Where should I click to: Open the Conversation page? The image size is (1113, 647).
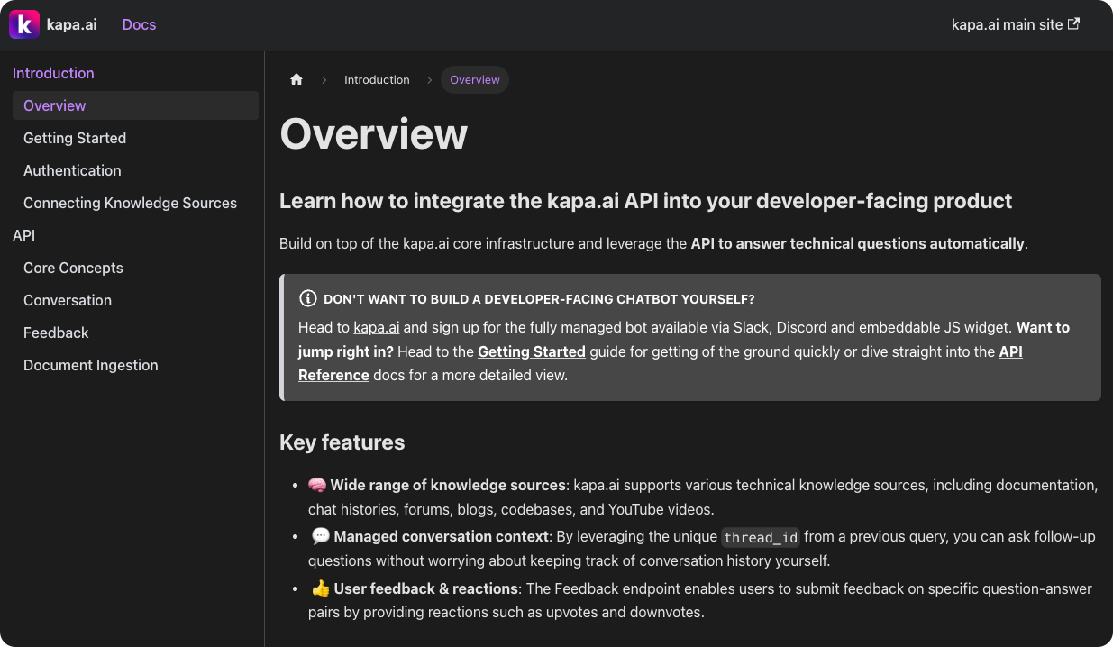pyautogui.click(x=68, y=300)
